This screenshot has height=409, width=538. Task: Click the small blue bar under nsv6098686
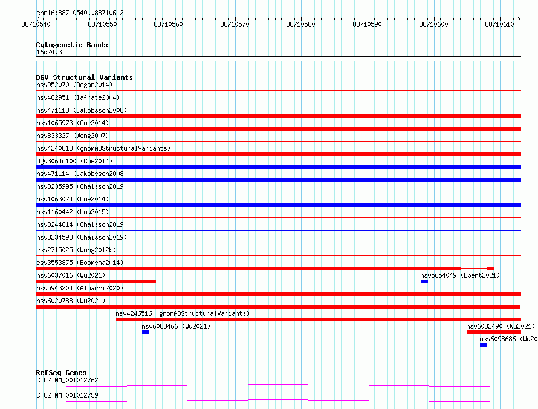click(484, 345)
